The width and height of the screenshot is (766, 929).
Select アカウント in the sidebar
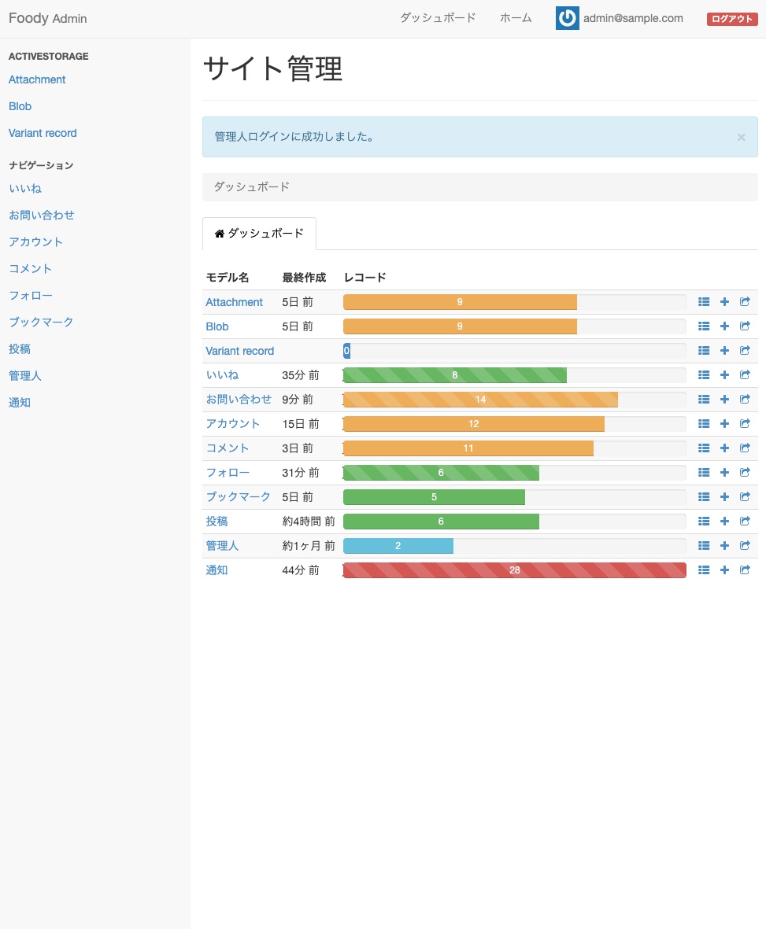pyautogui.click(x=35, y=241)
